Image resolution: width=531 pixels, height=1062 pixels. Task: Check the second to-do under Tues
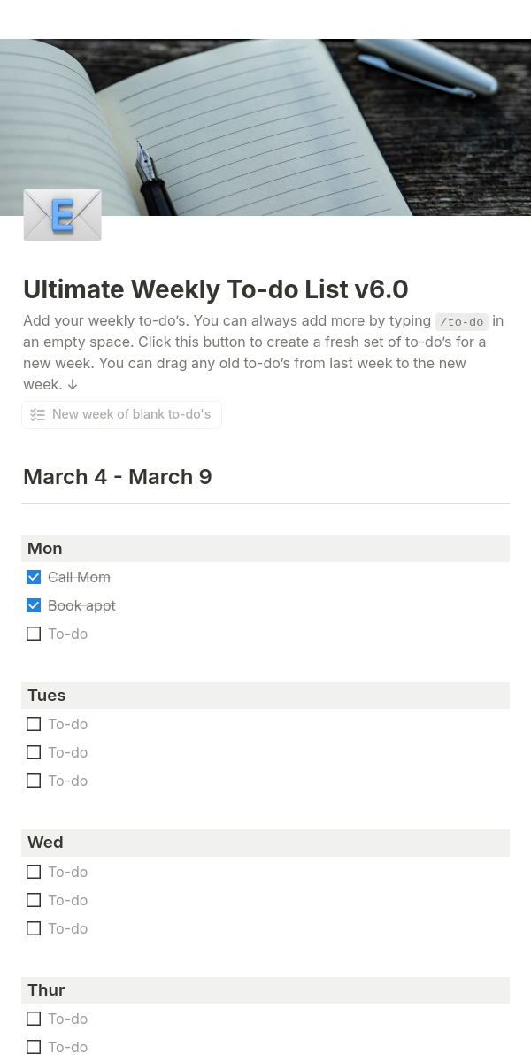tap(34, 752)
